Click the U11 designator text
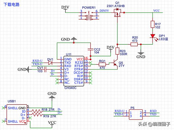174x130 pixels. pos(69,54)
